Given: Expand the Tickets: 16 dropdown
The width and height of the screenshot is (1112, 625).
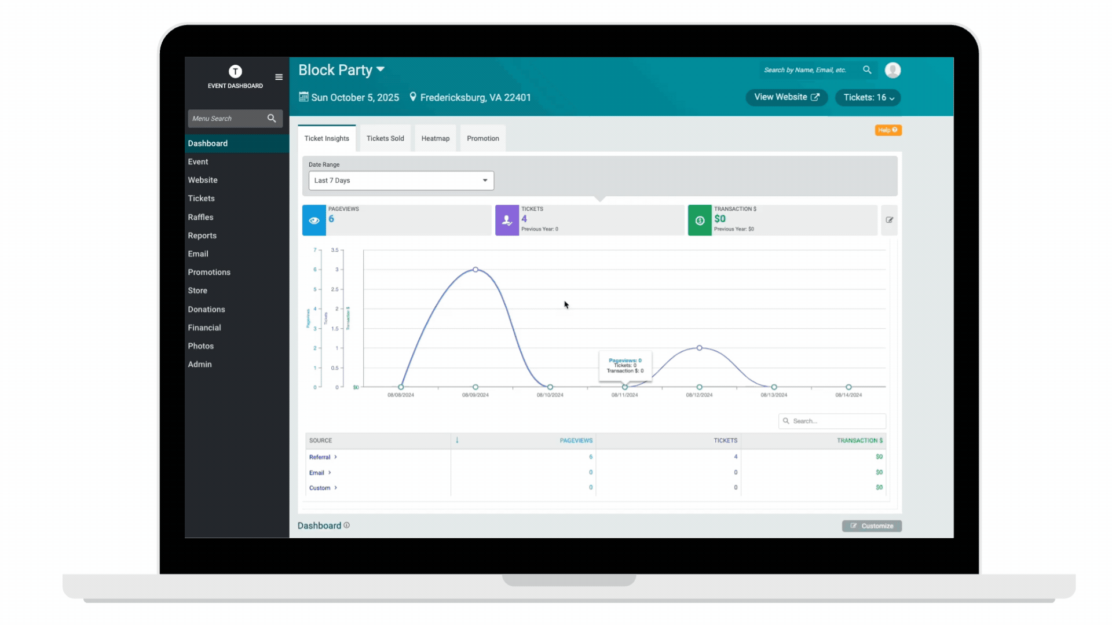Looking at the screenshot, I should tap(868, 98).
